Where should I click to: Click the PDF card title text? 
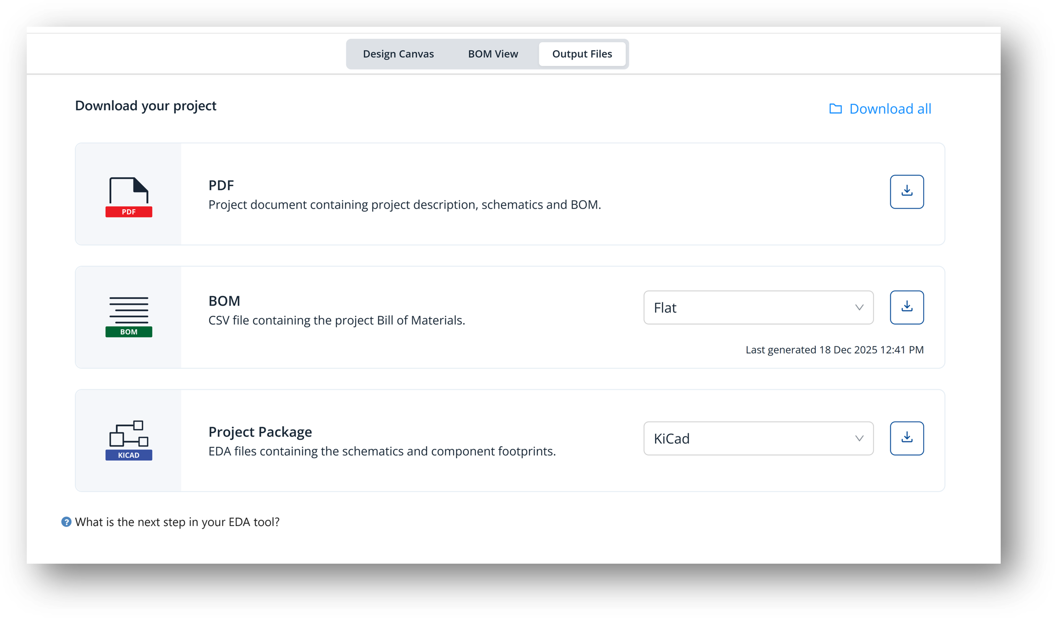(221, 185)
